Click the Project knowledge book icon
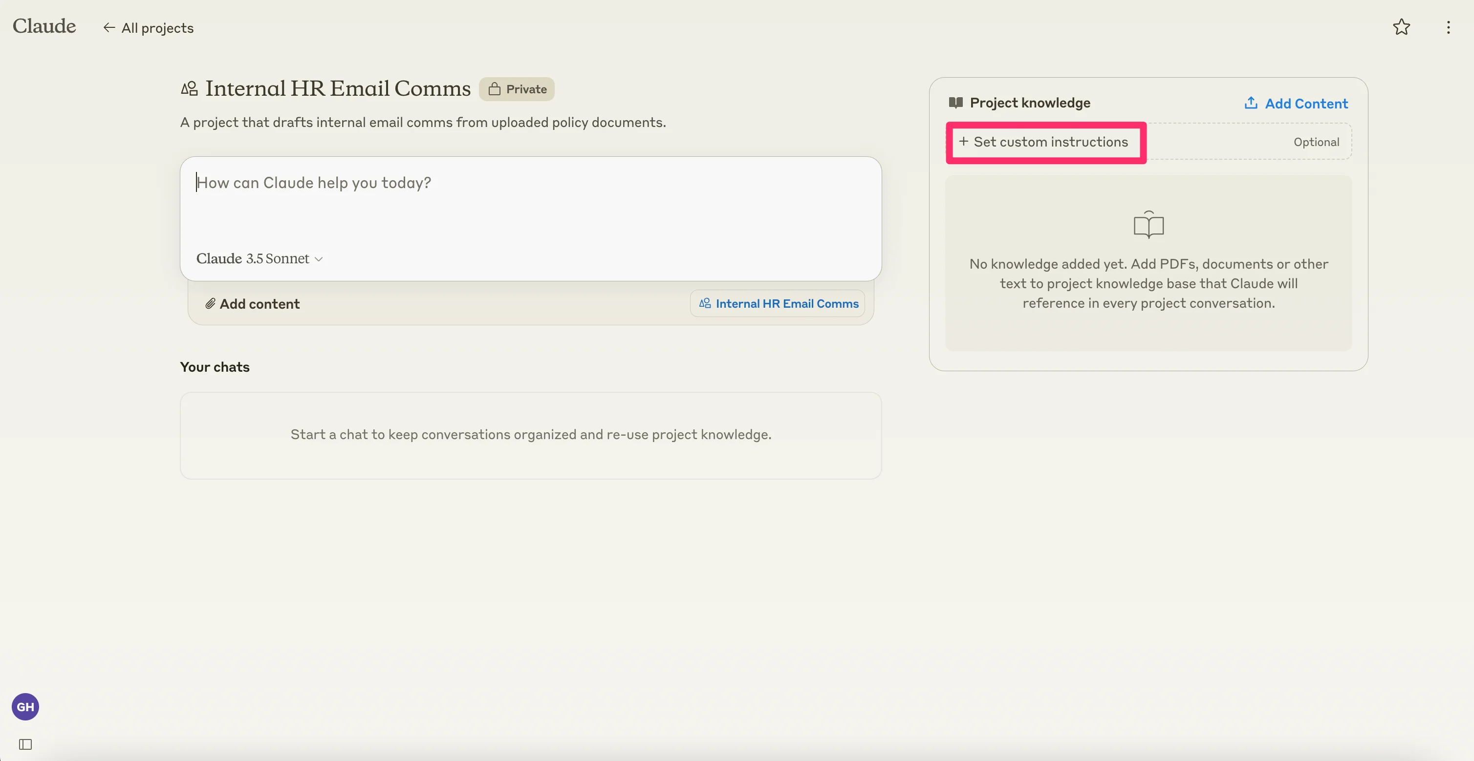Viewport: 1474px width, 761px height. point(955,103)
